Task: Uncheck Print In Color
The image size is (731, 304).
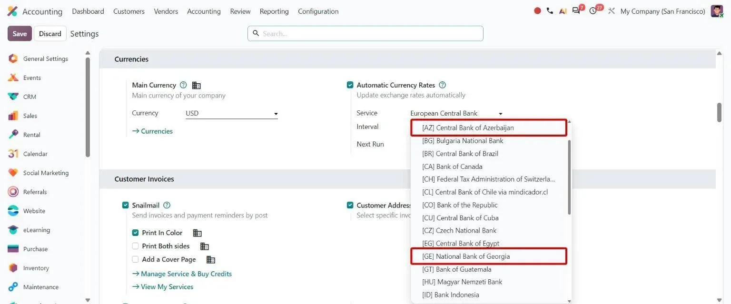Action: tap(135, 233)
